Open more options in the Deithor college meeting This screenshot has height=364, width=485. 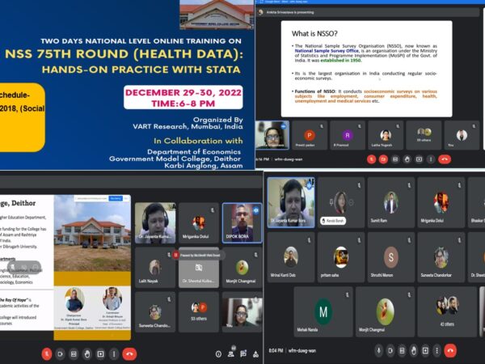(114, 353)
